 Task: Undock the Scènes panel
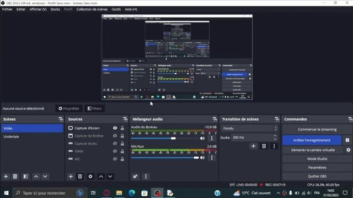(61, 119)
